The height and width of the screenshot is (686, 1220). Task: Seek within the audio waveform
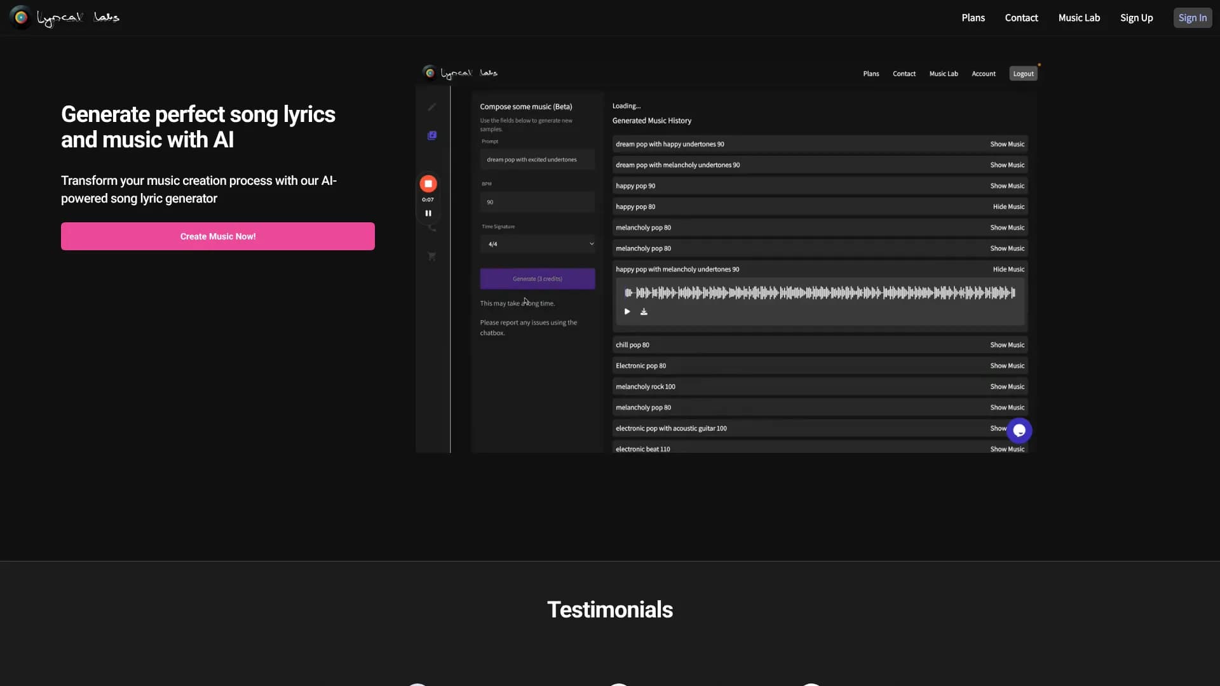pyautogui.click(x=820, y=293)
